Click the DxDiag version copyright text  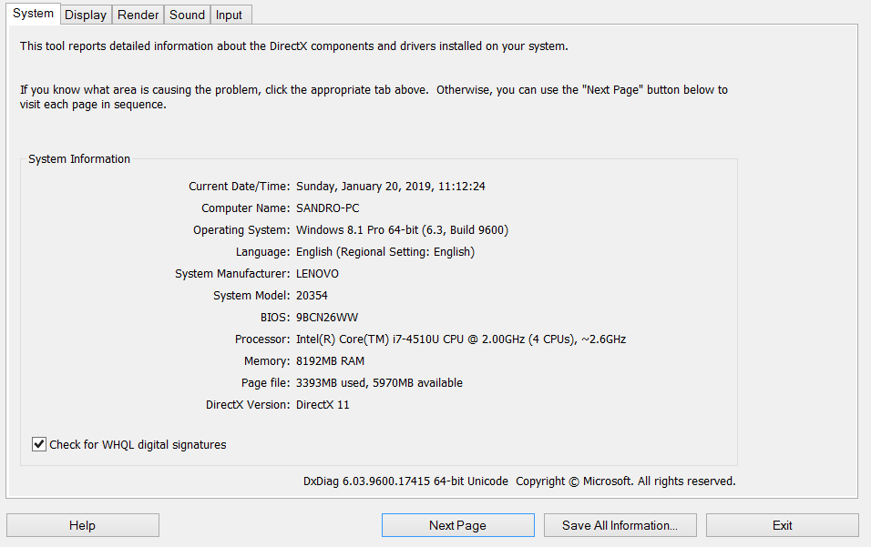[x=519, y=481]
